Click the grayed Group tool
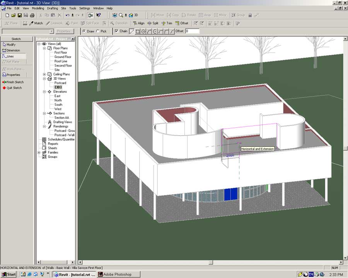Screen dimensions: 348x278 point(238,15)
